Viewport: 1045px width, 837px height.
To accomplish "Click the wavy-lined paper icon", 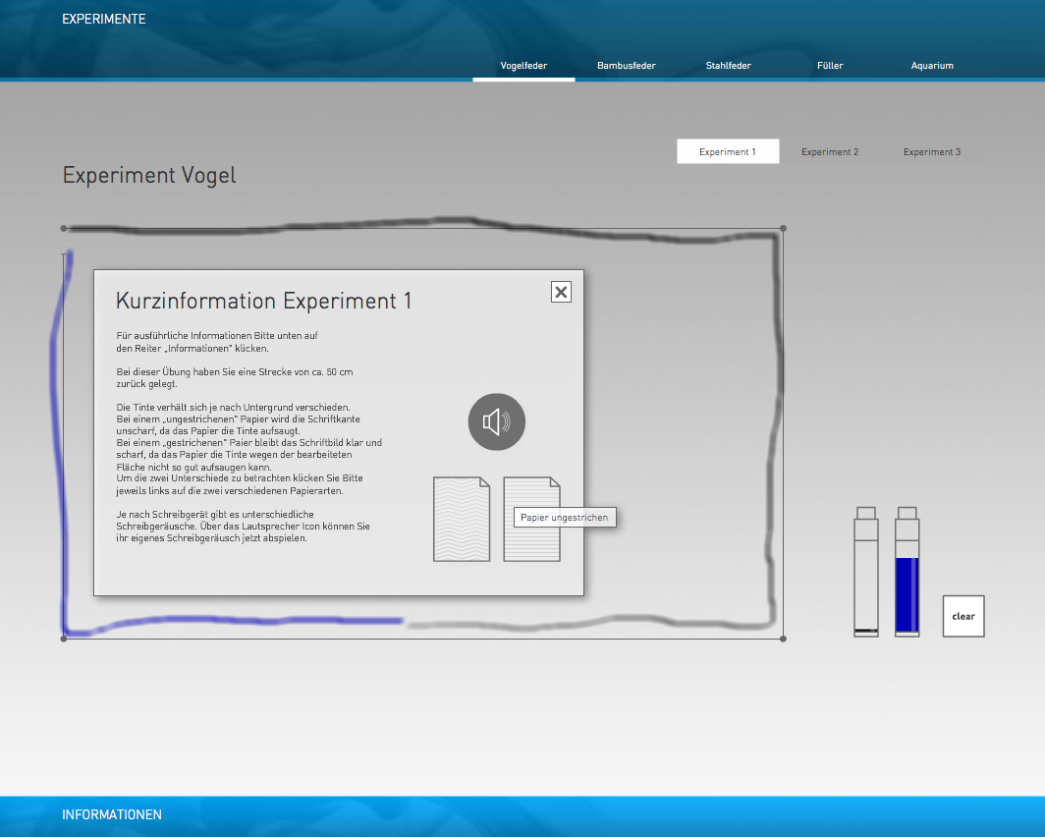I will pos(462,520).
